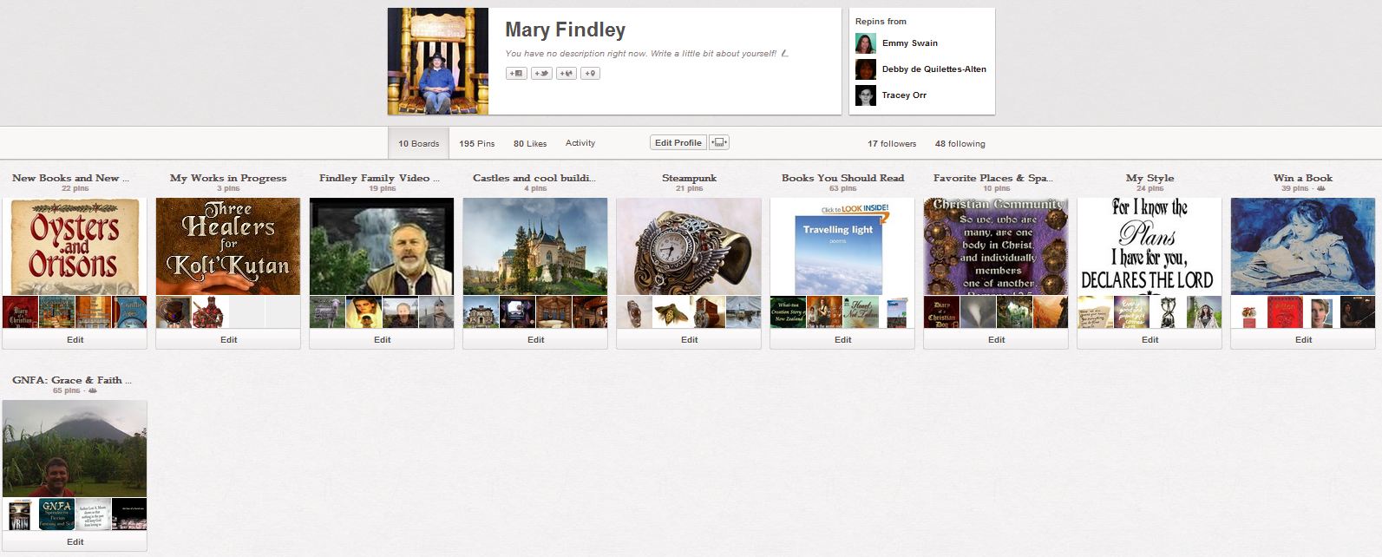The height and width of the screenshot is (557, 1382).
Task: Switch to the 195 Pins tab
Action: pos(476,144)
